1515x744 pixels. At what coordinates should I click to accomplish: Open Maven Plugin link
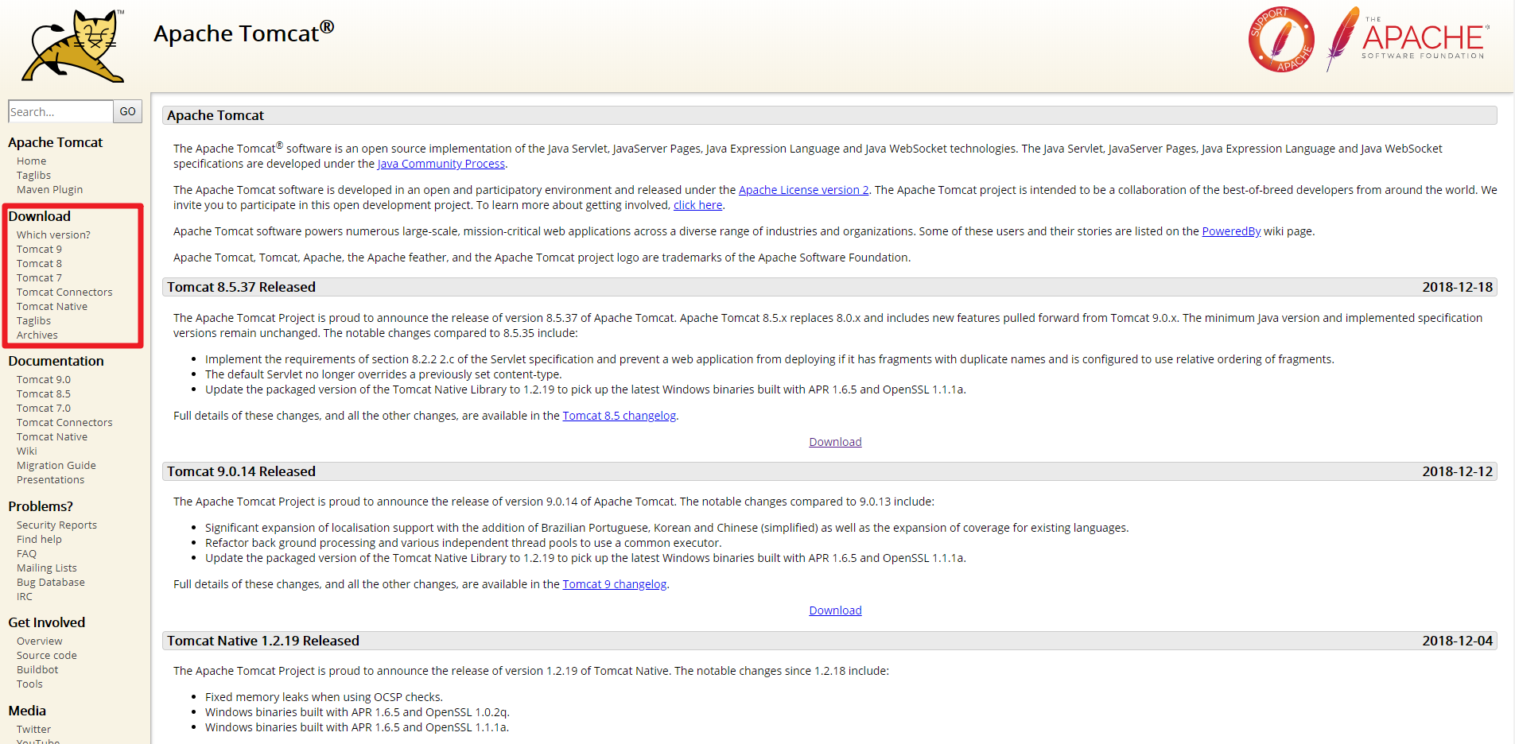[x=49, y=189]
